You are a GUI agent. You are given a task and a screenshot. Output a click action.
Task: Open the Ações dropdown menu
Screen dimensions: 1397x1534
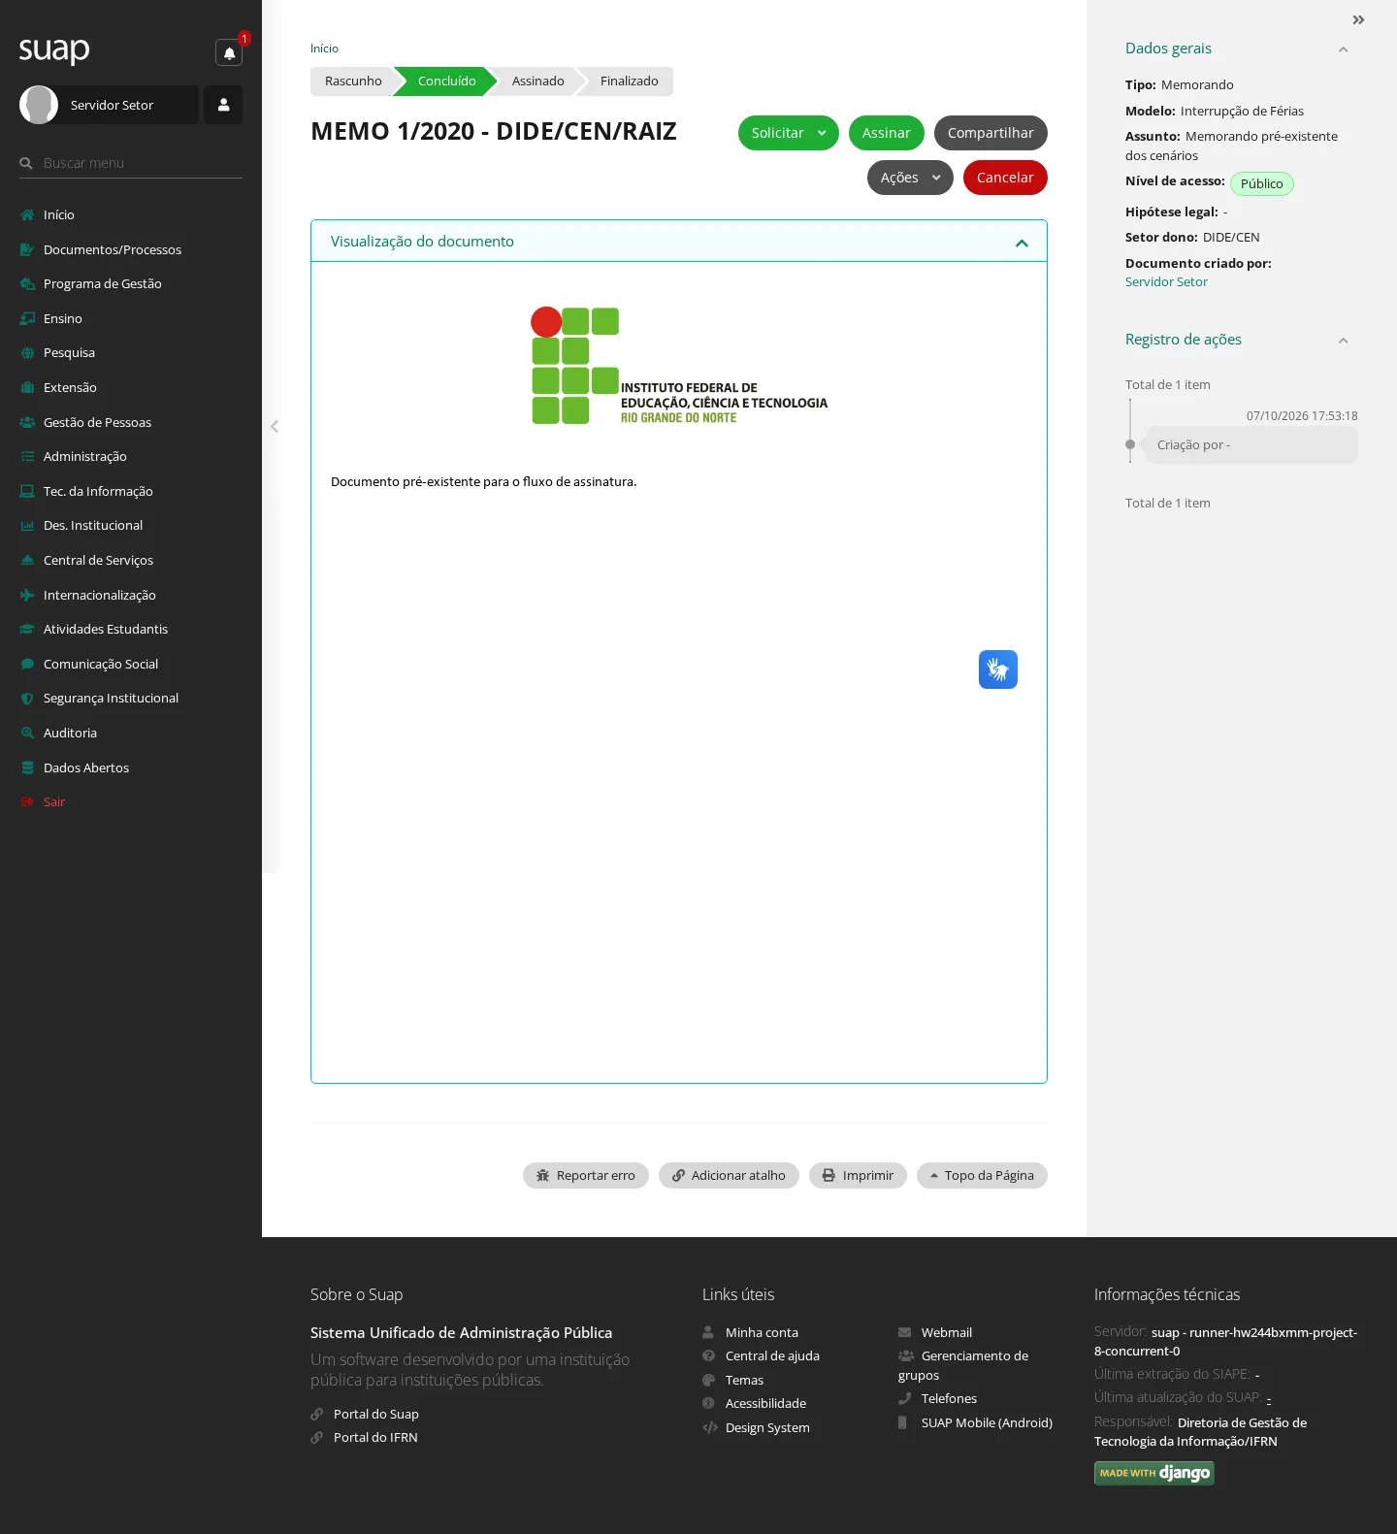point(910,178)
